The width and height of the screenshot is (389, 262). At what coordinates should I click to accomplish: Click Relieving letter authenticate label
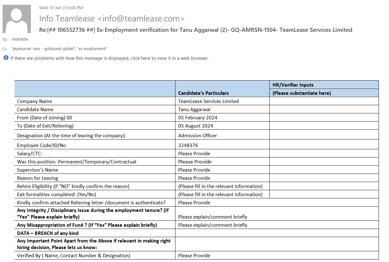(x=91, y=202)
